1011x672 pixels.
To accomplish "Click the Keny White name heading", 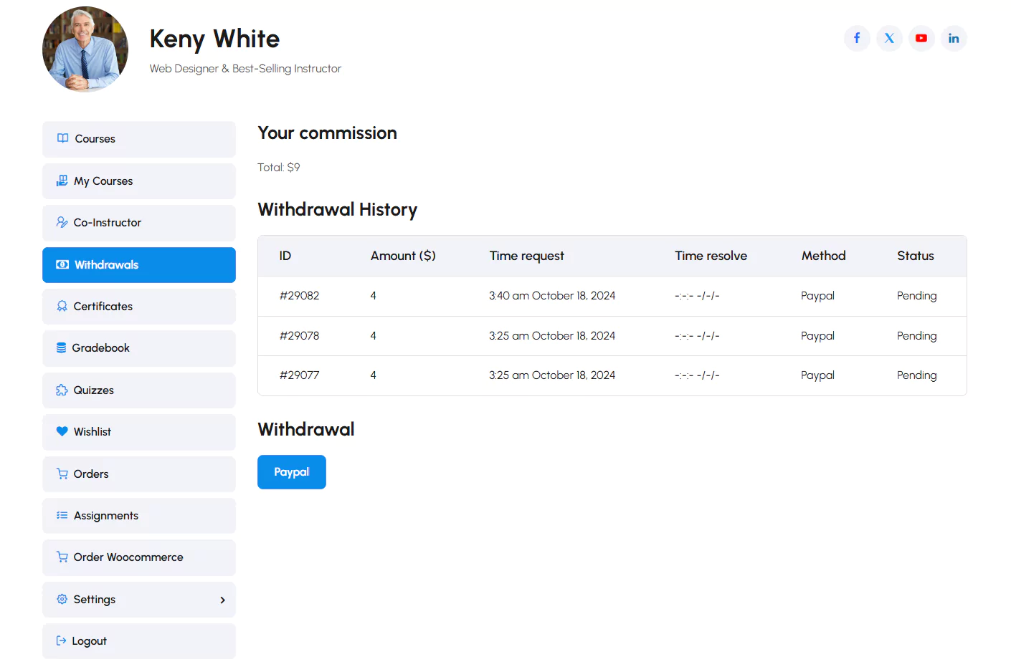I will point(214,39).
